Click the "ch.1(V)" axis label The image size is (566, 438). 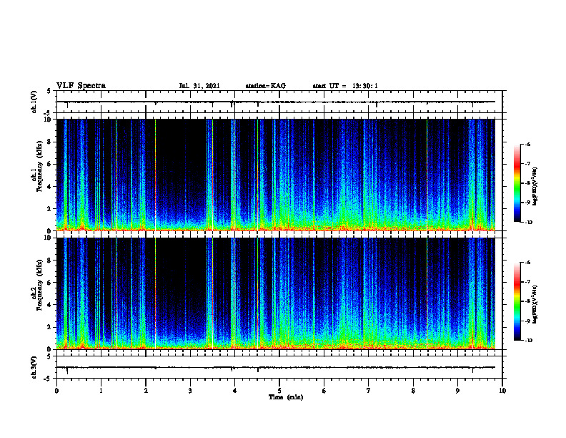tap(34, 102)
